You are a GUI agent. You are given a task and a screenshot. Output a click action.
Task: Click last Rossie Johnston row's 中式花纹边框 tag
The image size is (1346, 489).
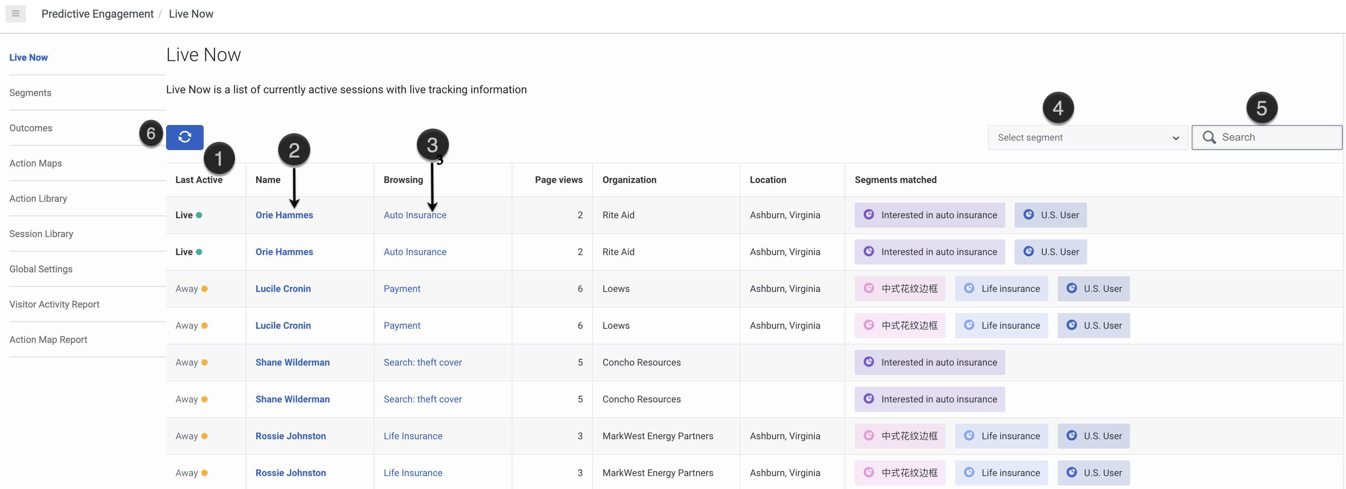tap(900, 473)
